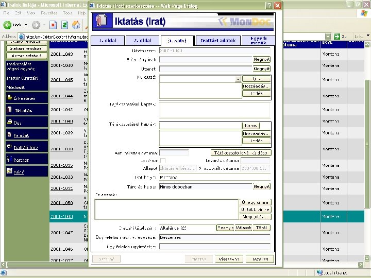The image size is (371, 278).
Task: Click the first button beside Feladatok list
Action: 255,202
